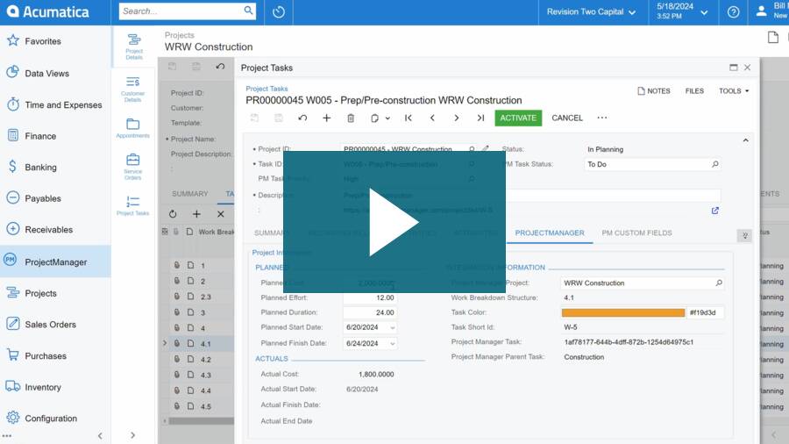The height and width of the screenshot is (444, 789).
Task: Click the Project Tasks breadcrumb link
Action: [x=267, y=89]
